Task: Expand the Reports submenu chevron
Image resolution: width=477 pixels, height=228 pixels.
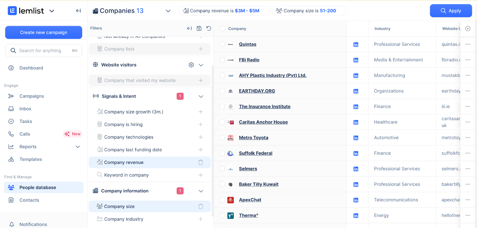Action: pyautogui.click(x=78, y=147)
